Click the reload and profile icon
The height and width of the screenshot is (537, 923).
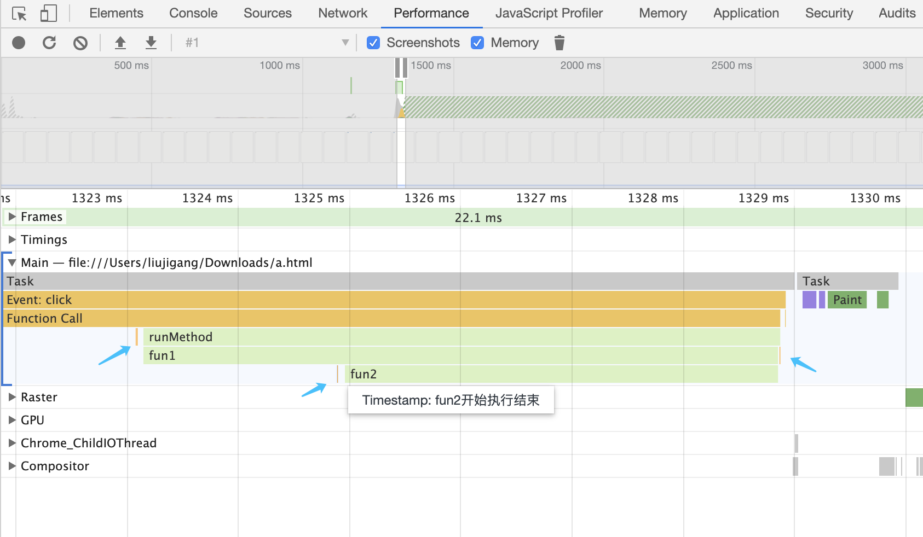point(49,43)
